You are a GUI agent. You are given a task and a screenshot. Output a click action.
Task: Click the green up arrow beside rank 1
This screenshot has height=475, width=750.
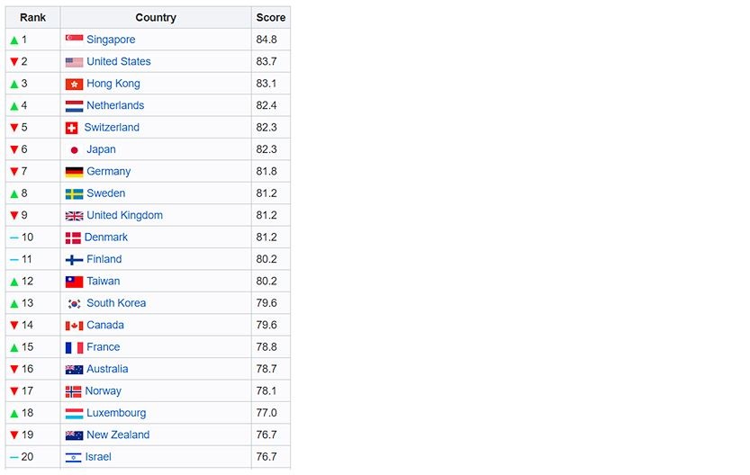pos(14,40)
